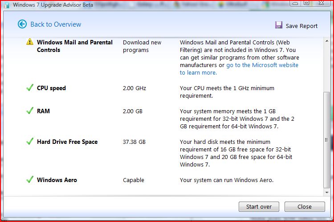Image resolution: width=334 pixels, height=222 pixels.
Task: Click the Save Report text label
Action: point(301,26)
